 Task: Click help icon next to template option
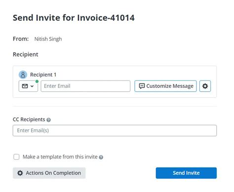[x=101, y=157]
